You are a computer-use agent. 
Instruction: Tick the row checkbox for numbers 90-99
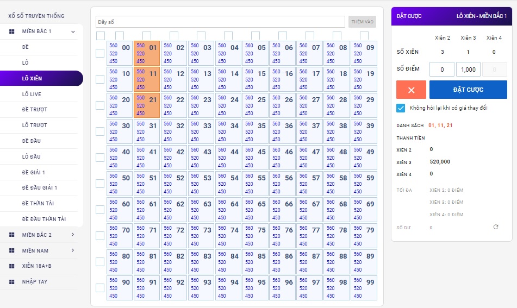click(100, 288)
